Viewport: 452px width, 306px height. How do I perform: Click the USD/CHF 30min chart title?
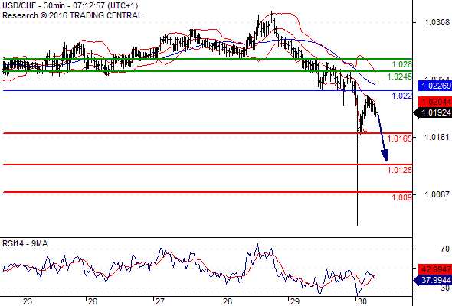(70, 6)
